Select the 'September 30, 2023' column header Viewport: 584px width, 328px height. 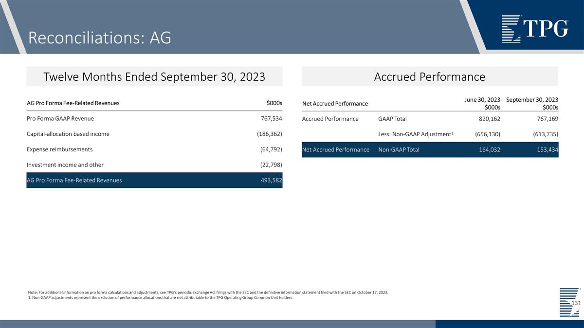coord(532,99)
